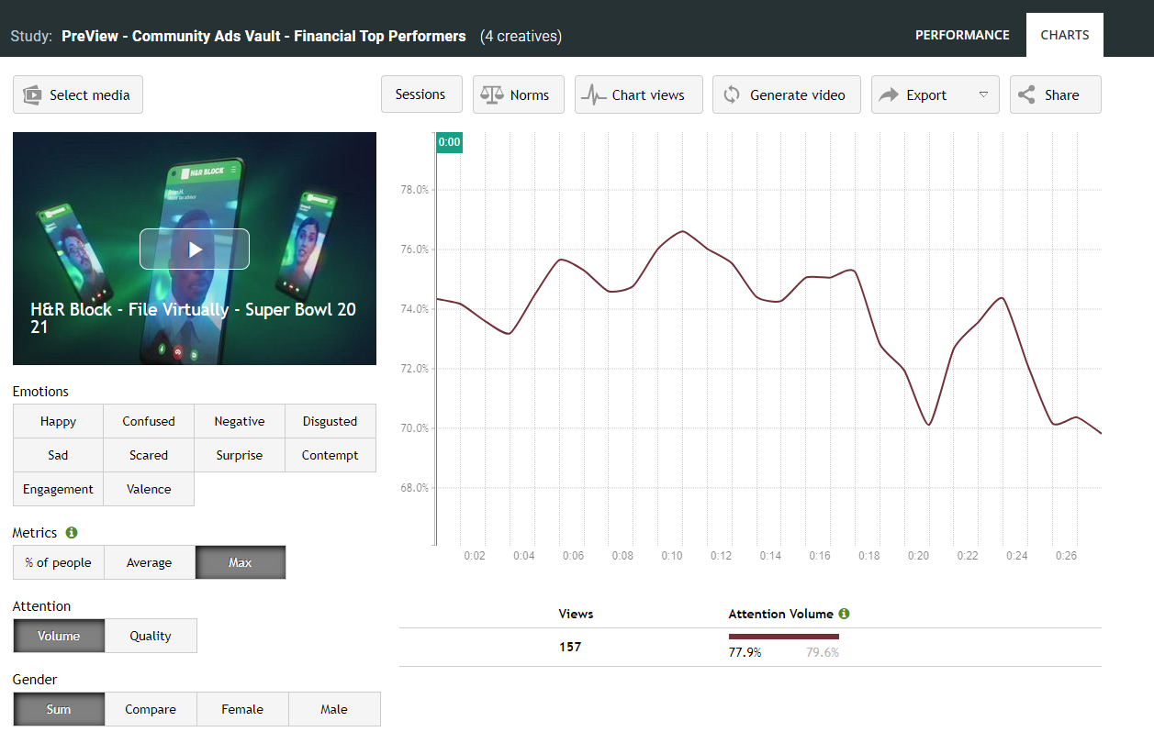Click the Chart views pulse icon
This screenshot has width=1154, height=732.
pyautogui.click(x=595, y=94)
